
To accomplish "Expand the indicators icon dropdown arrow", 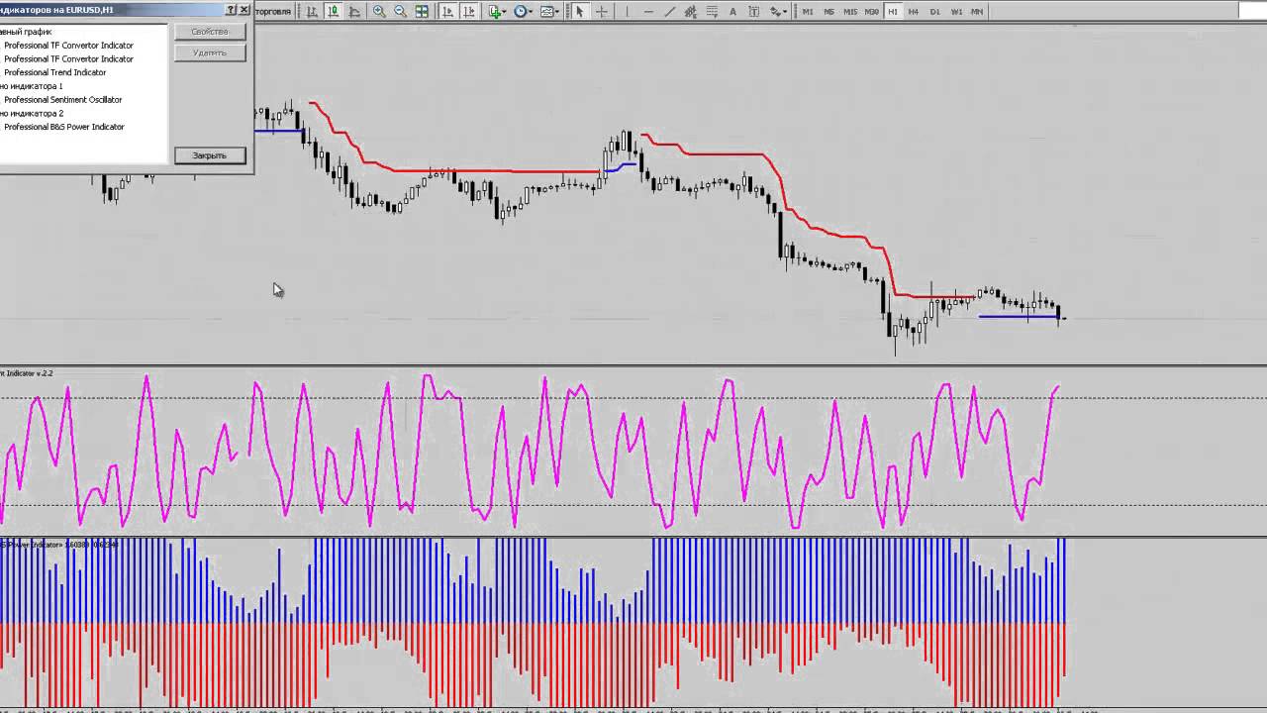I will click(504, 13).
